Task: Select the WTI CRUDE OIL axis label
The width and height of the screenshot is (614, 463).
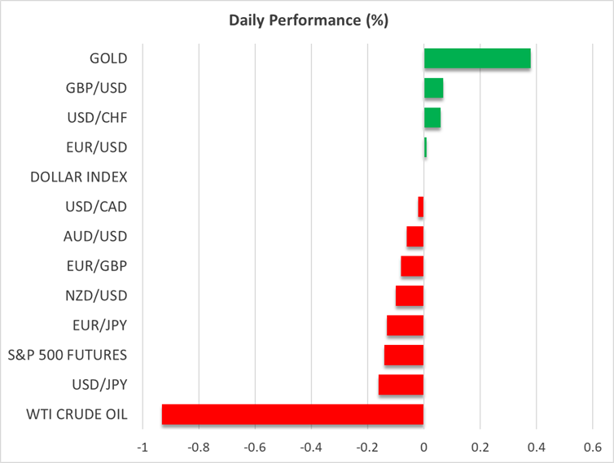Action: [78, 414]
